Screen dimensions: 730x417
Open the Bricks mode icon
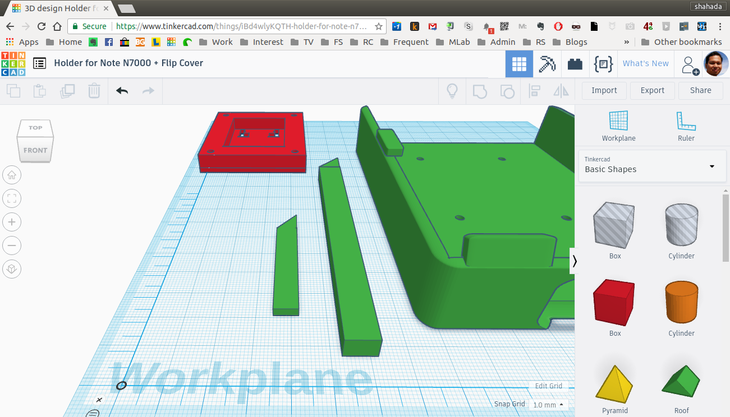575,64
